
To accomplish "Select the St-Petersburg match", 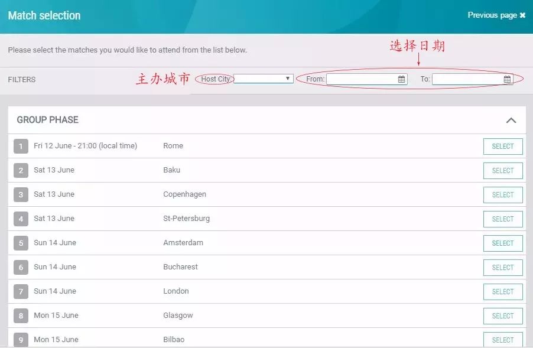I will coord(503,219).
